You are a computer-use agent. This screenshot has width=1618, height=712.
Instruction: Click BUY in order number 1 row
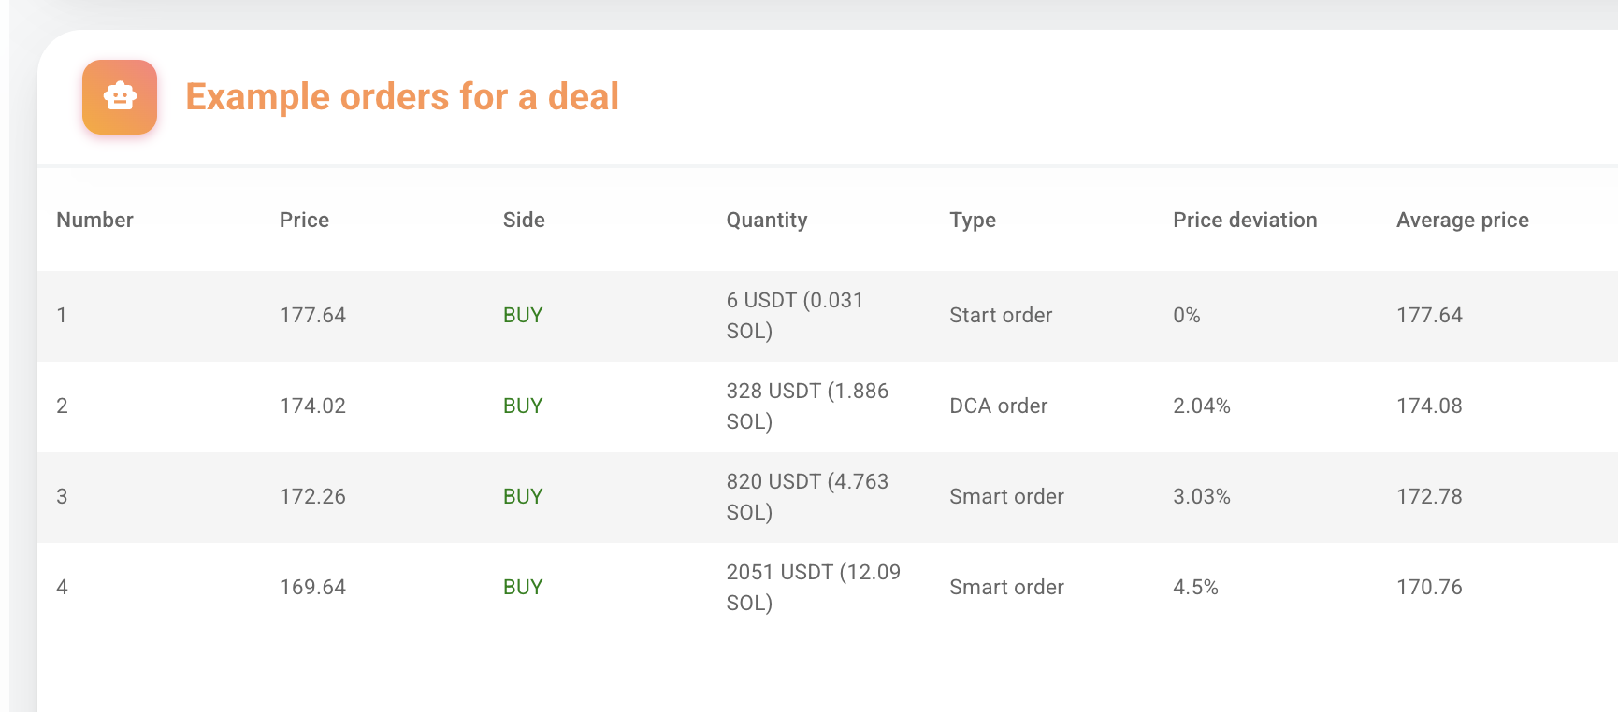tap(523, 316)
